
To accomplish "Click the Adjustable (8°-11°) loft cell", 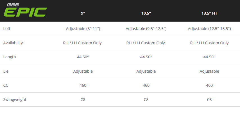I will [x=83, y=29].
